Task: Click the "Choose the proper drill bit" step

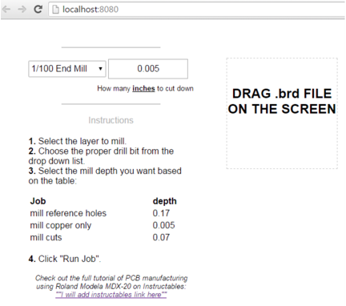Action: tap(101, 156)
